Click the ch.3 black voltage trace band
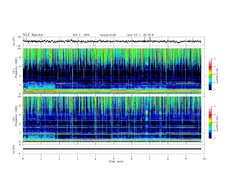Viewport: 230px width, 178px height. (112, 149)
